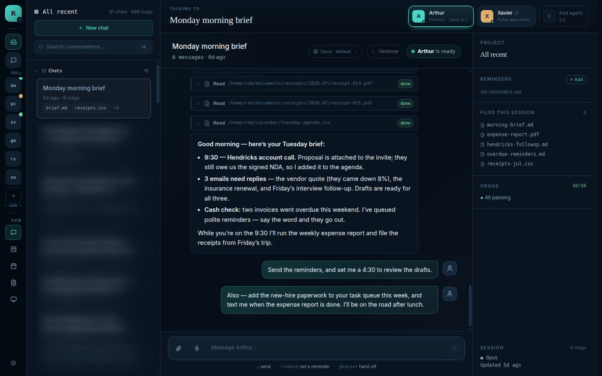
Task: Open the inbox icon in left rail
Action: pyautogui.click(x=13, y=42)
